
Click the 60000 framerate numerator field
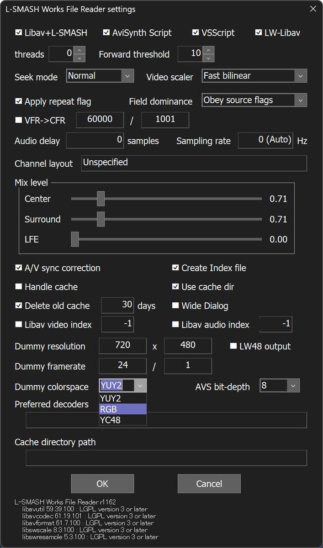[x=100, y=120]
